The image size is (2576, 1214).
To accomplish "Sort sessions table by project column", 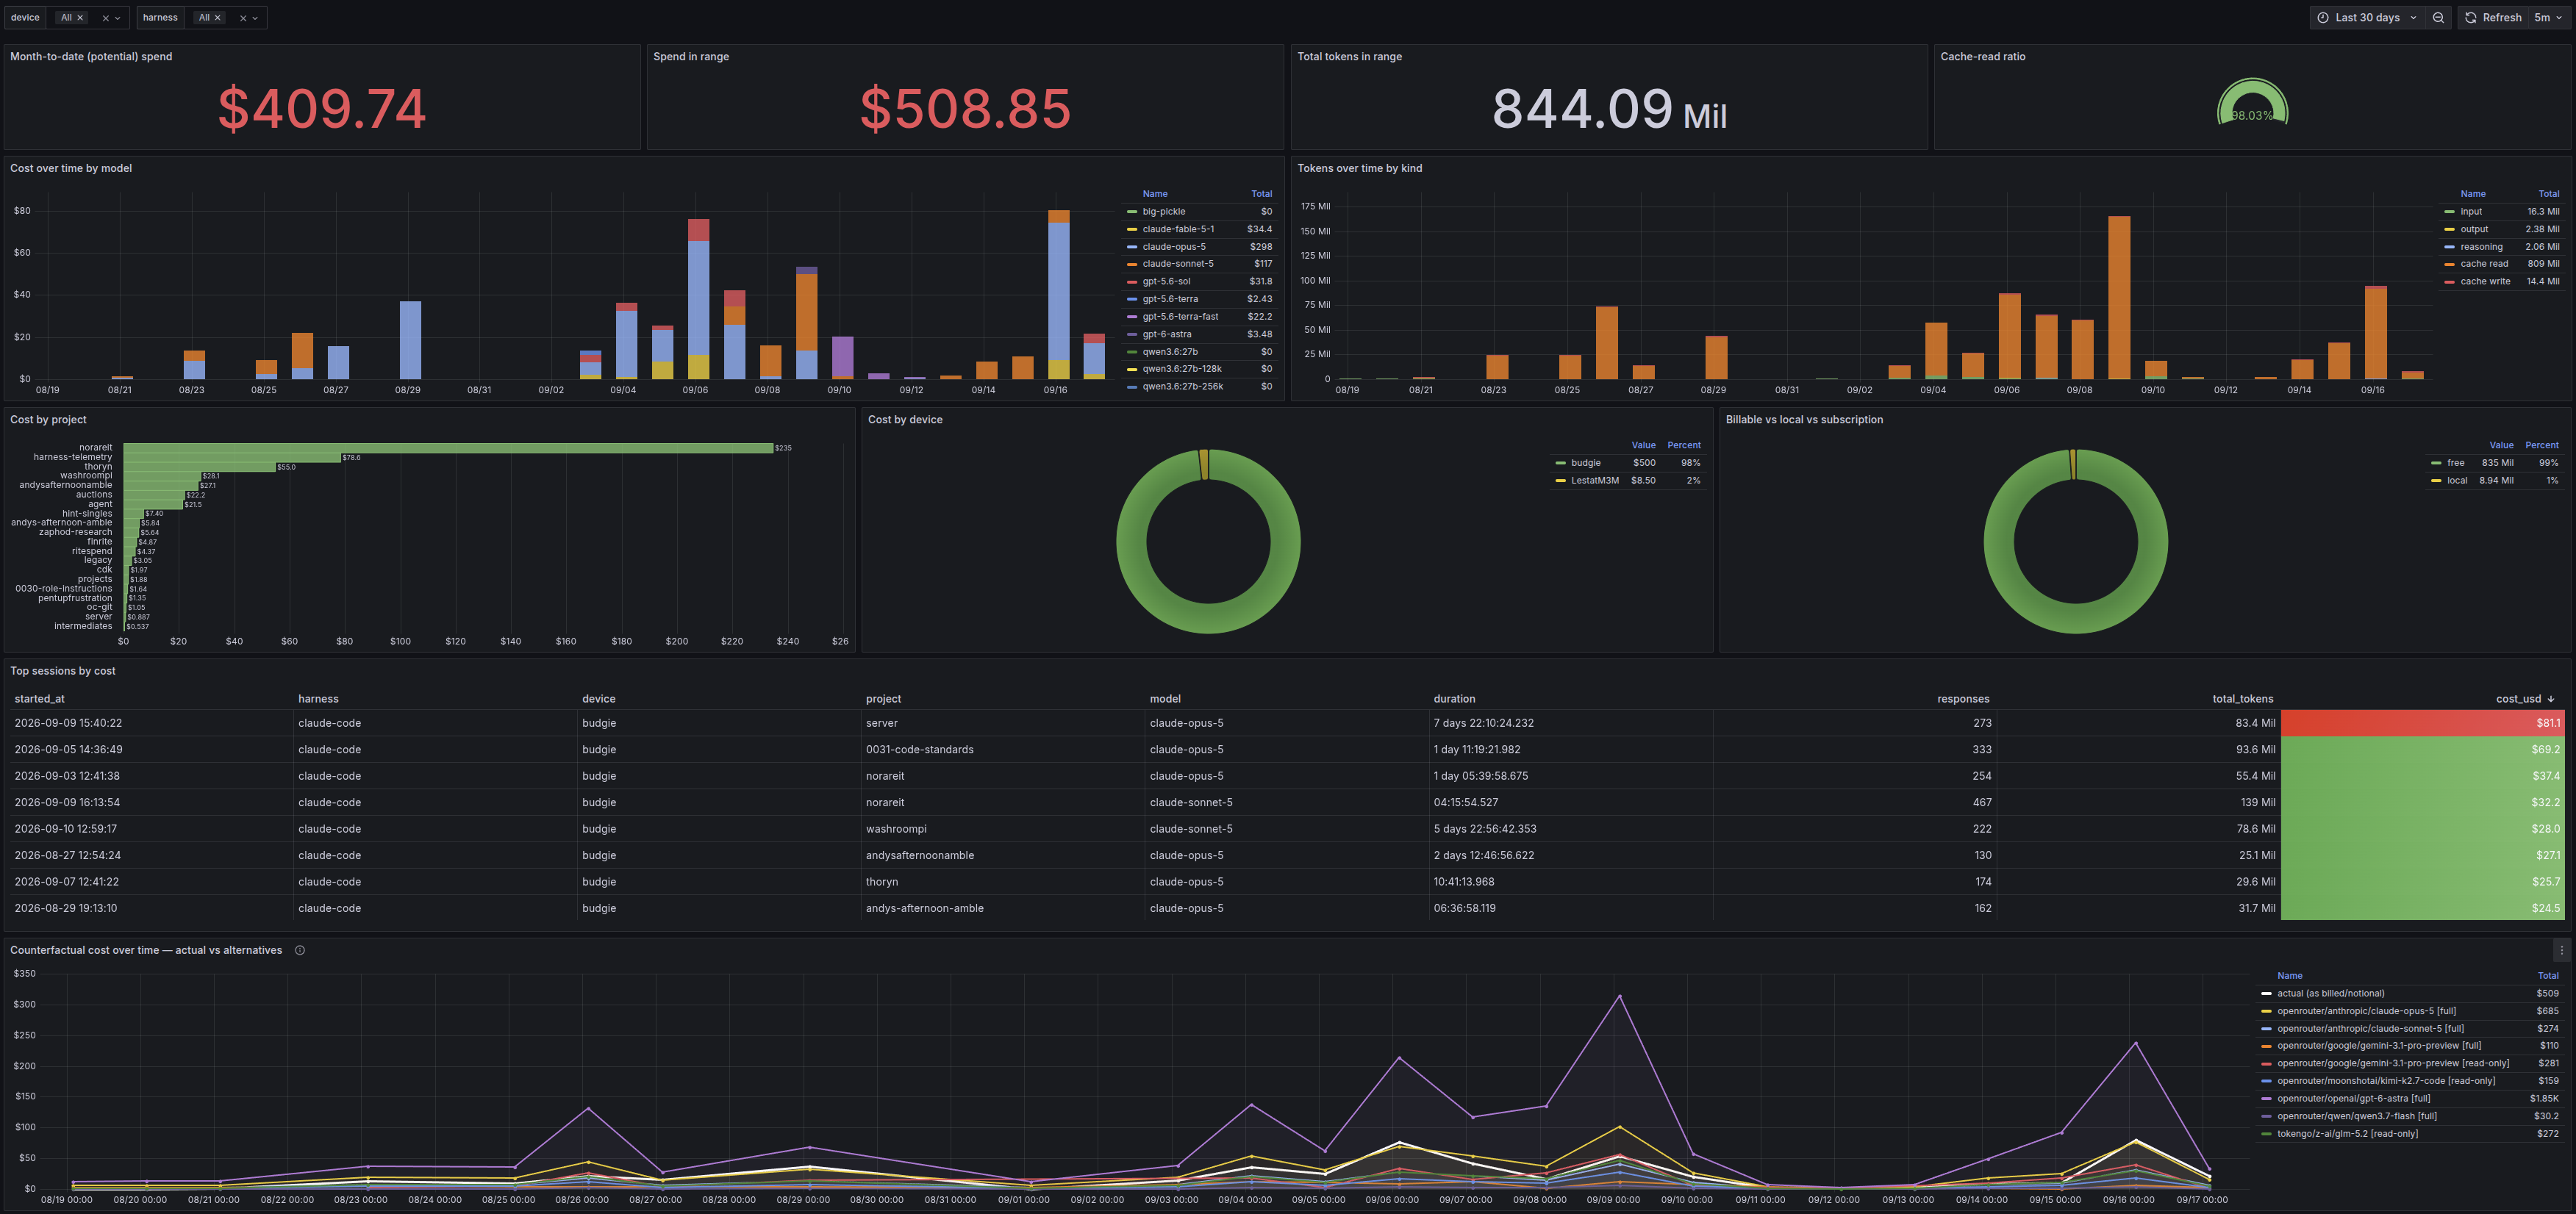I will [x=883, y=699].
